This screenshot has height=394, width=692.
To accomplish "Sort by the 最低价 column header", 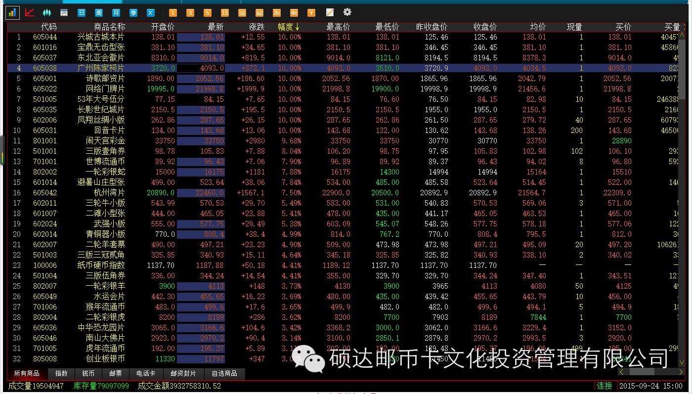I will pyautogui.click(x=388, y=27).
